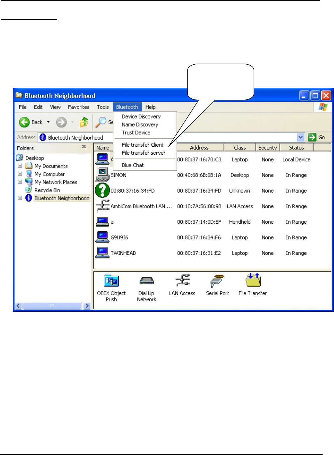This screenshot has height=455, width=334.
Task: Click the Folders scrollbar left arrow
Action: click(x=18, y=306)
